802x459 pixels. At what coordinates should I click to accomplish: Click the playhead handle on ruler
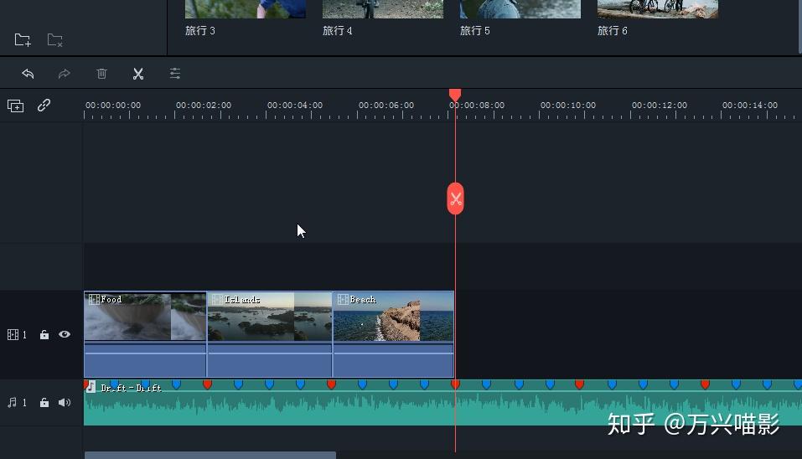click(455, 95)
